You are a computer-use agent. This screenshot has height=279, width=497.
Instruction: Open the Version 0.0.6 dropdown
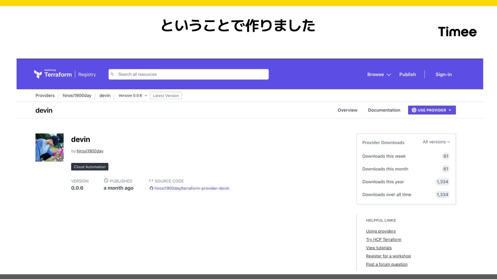[x=133, y=95]
